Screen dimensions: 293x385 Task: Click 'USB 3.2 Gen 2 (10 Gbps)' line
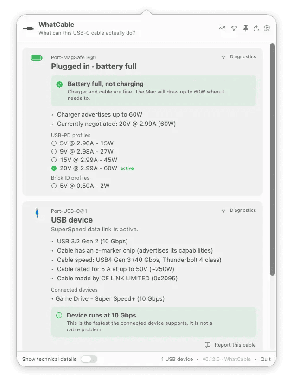[92, 242]
